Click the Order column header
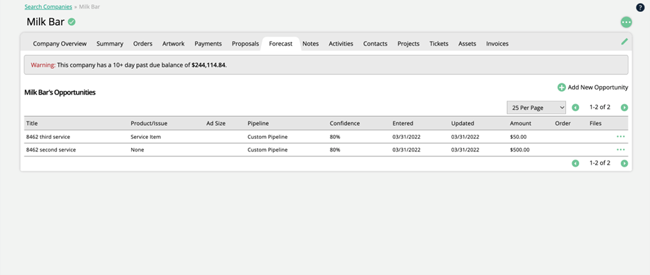This screenshot has width=650, height=275. coord(563,123)
